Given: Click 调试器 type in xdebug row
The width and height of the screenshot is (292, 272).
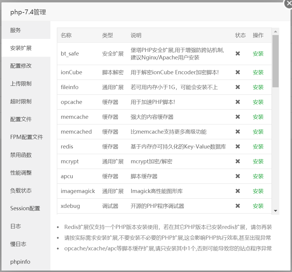Looking at the screenshot, I should (110, 206).
